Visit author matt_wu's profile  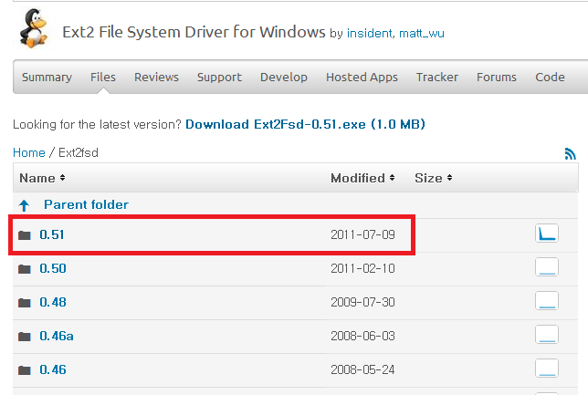422,34
